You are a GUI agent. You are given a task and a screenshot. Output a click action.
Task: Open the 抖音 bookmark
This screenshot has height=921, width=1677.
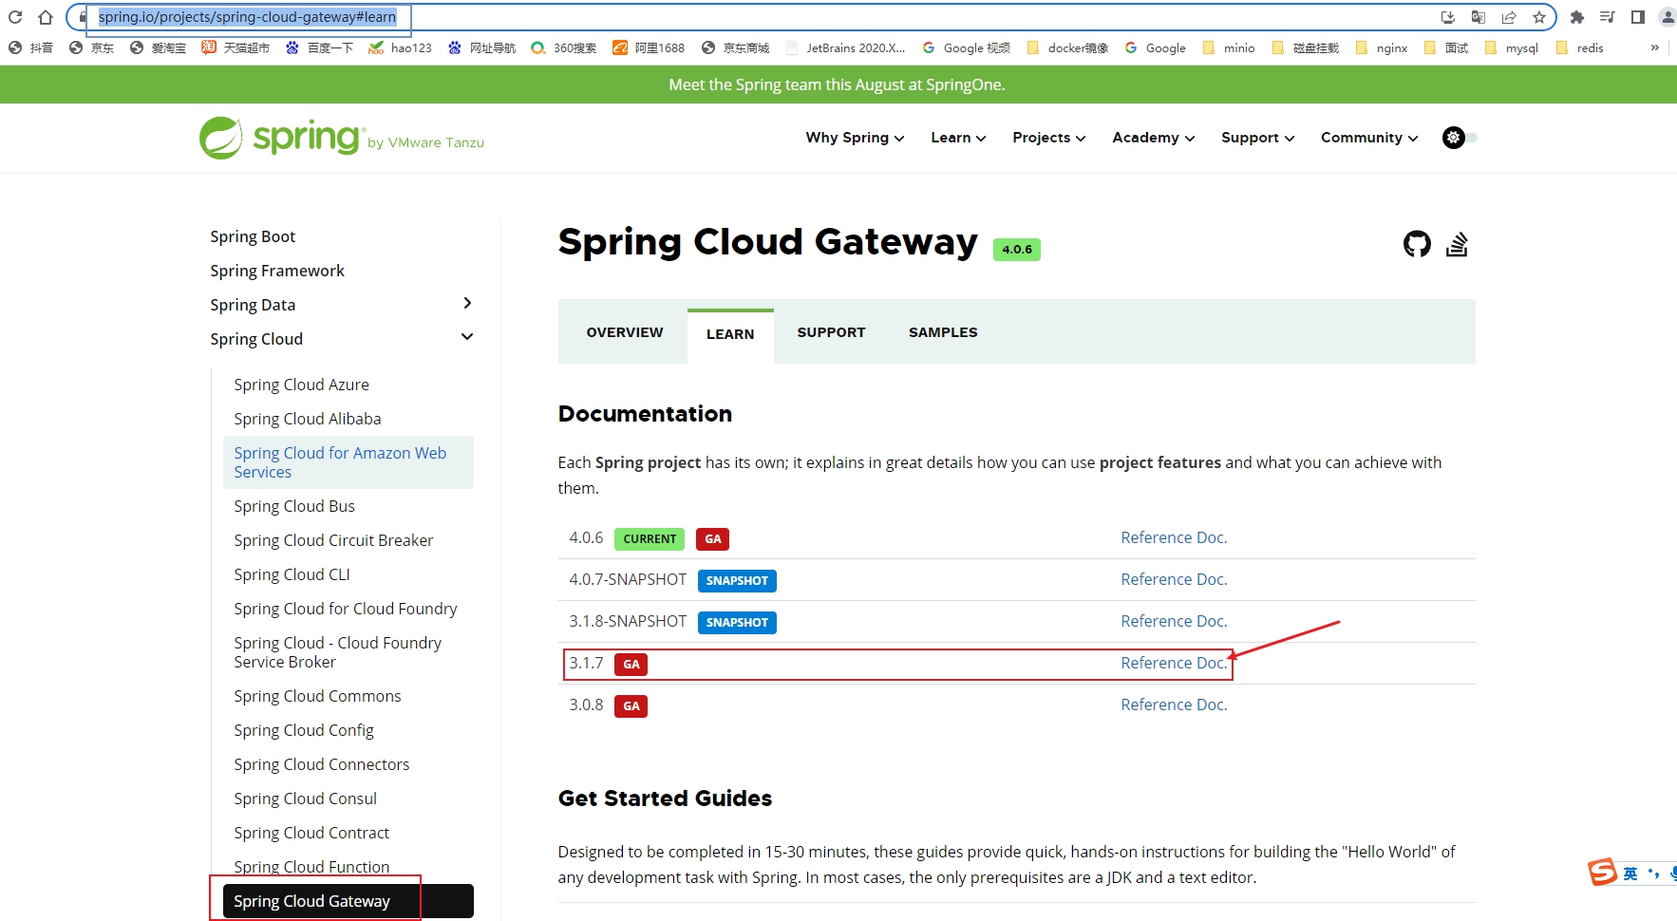[x=30, y=47]
